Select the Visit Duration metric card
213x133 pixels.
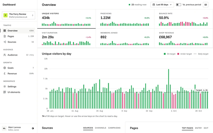point(66,38)
